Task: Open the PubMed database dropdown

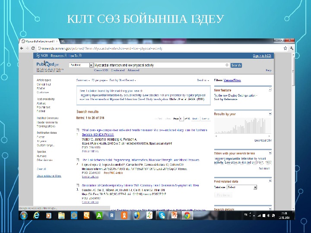Action: 81,65
